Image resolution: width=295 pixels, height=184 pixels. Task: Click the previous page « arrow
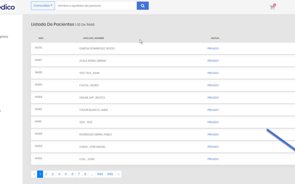click(34, 174)
